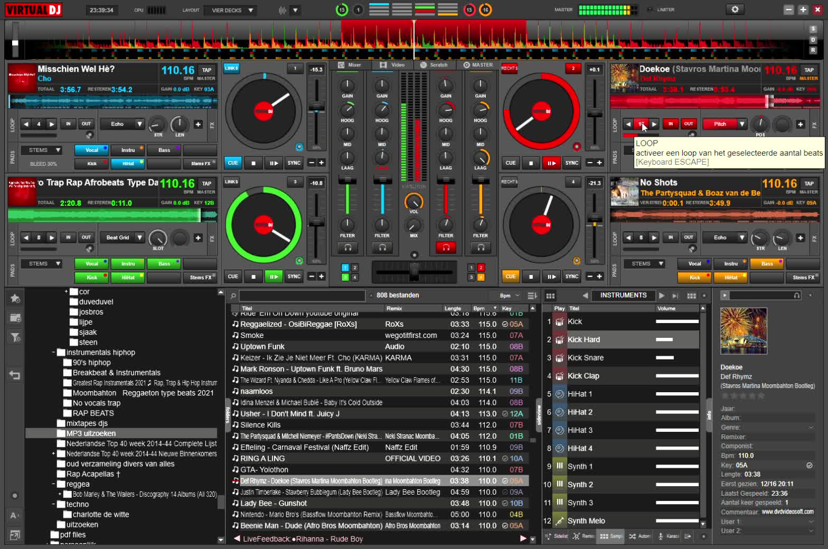Open sampler grid view icon left of INSTRUMENTS
The image size is (828, 549).
pyautogui.click(x=550, y=296)
